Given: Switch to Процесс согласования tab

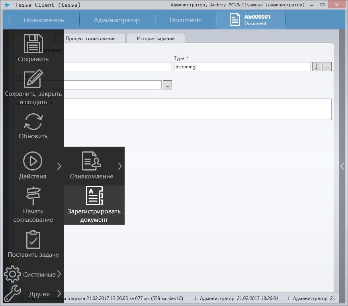Looking at the screenshot, I should point(90,39).
